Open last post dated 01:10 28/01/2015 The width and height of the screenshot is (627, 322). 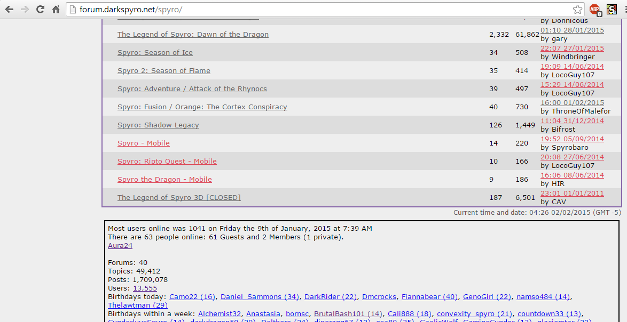(x=572, y=30)
